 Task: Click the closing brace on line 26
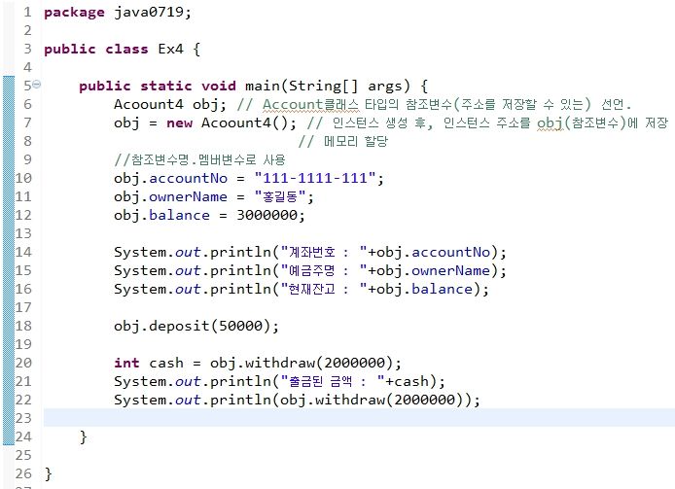[49, 474]
